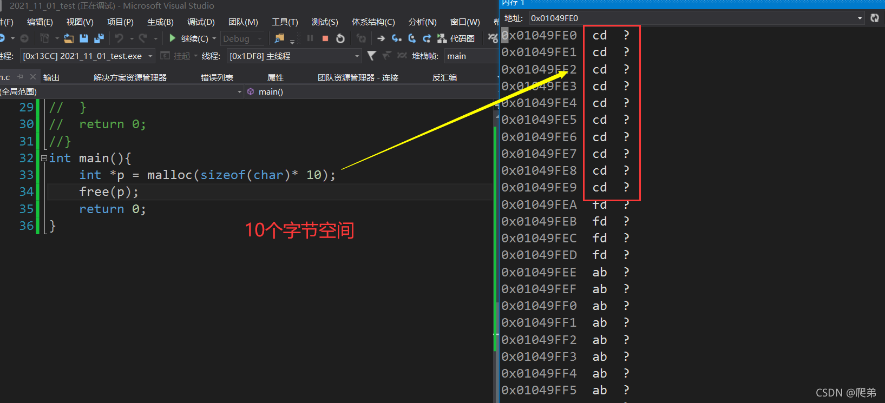
Task: Switch to the 解决方案资源管理器 tab
Action: point(130,77)
